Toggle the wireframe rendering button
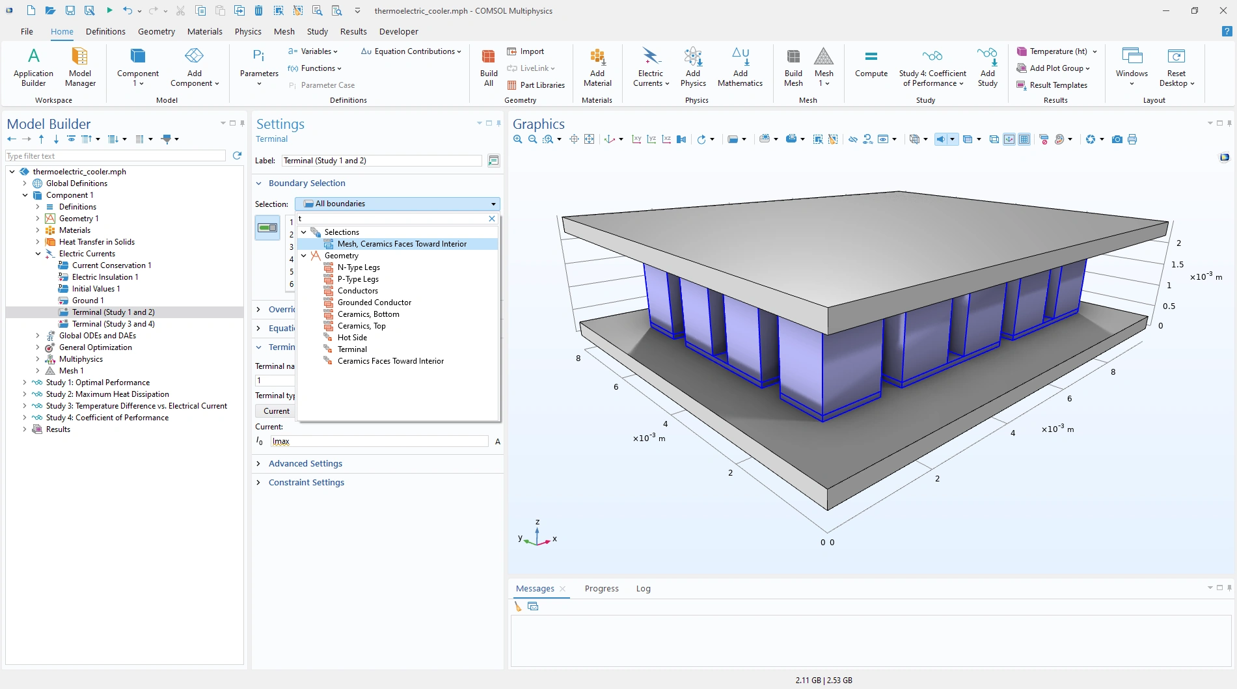This screenshot has height=689, width=1237. click(994, 139)
